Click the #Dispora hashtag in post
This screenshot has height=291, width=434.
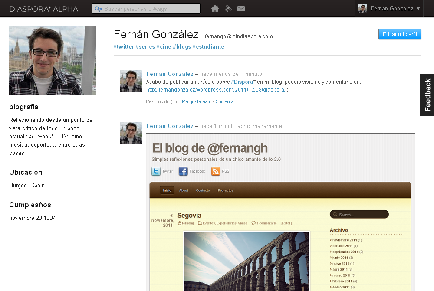tap(243, 82)
